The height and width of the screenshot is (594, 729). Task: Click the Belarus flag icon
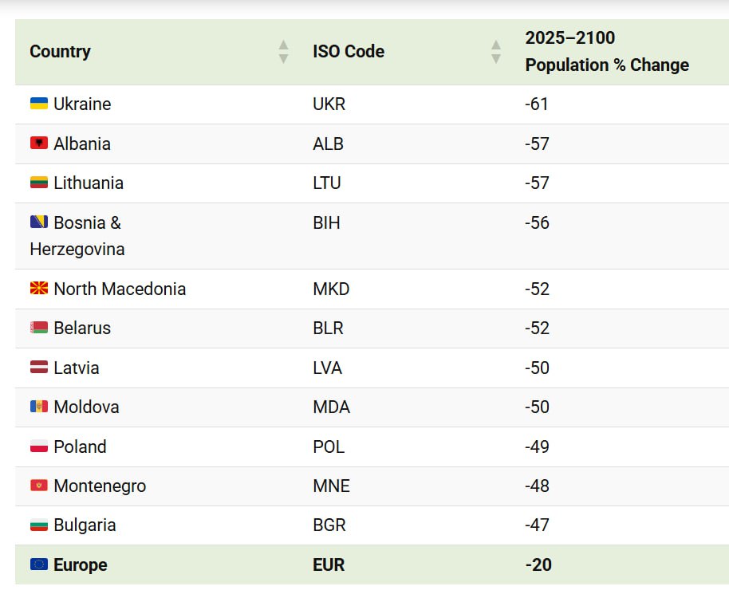coord(39,328)
